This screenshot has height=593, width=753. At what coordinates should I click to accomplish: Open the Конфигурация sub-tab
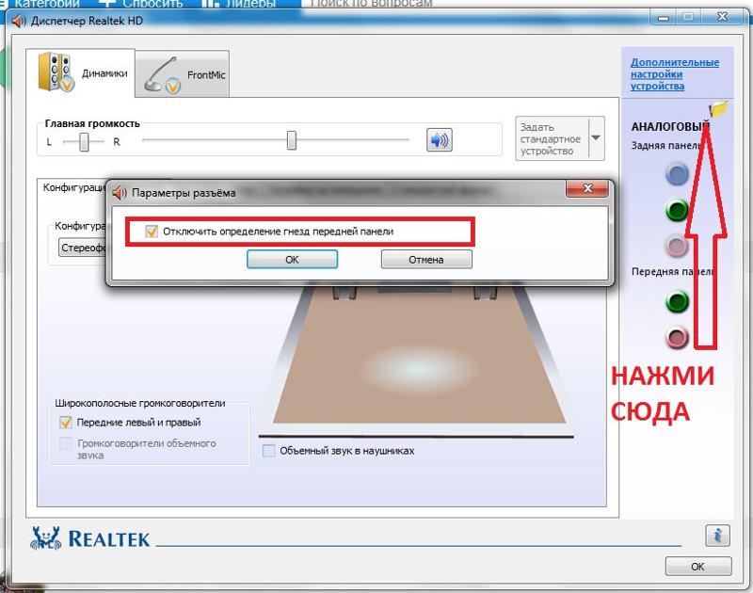point(73,187)
